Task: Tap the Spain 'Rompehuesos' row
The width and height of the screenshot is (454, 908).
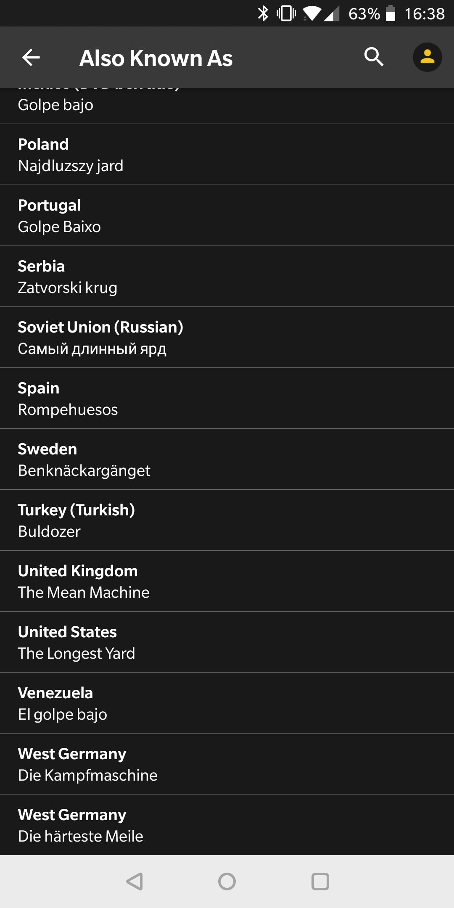Action: (227, 399)
